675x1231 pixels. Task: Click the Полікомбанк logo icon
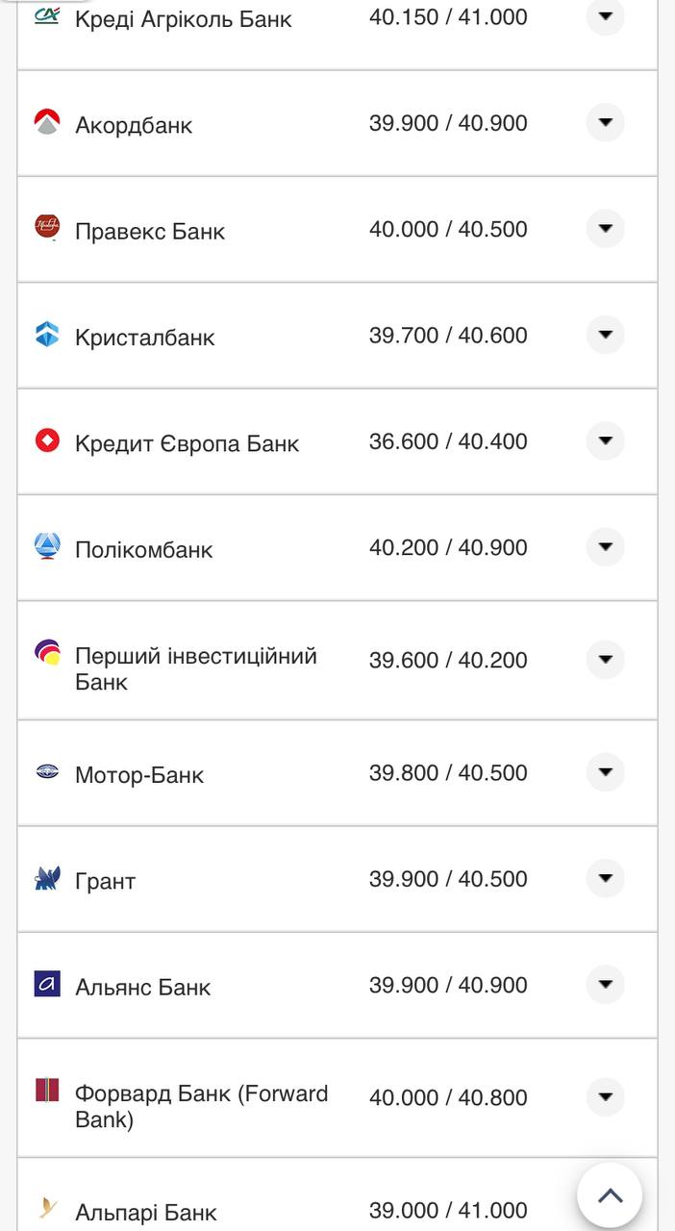click(x=47, y=546)
